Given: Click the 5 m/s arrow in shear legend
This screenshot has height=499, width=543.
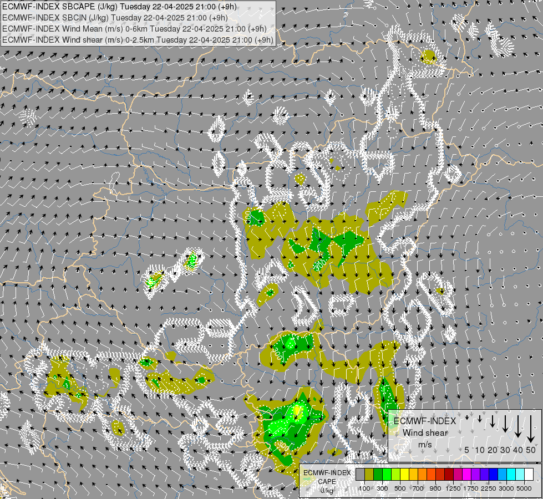Looking at the screenshot, I should (467, 417).
